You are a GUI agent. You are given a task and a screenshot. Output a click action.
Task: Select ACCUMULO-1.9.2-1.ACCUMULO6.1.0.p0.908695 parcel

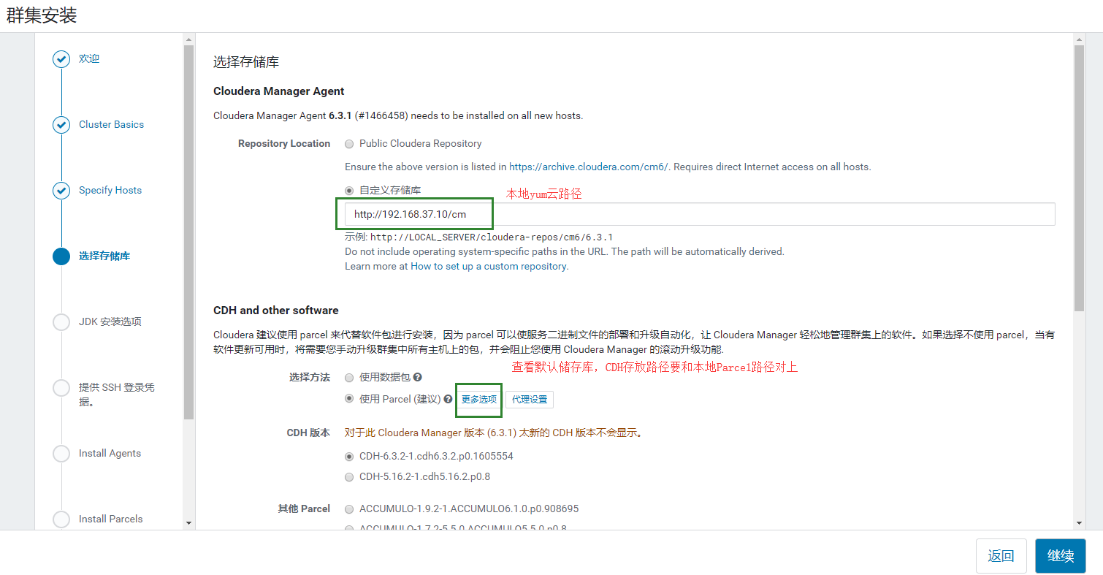tap(350, 509)
